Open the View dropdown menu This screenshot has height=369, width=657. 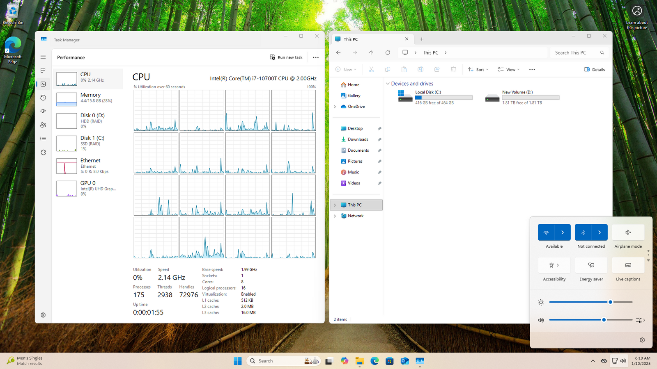(x=509, y=70)
